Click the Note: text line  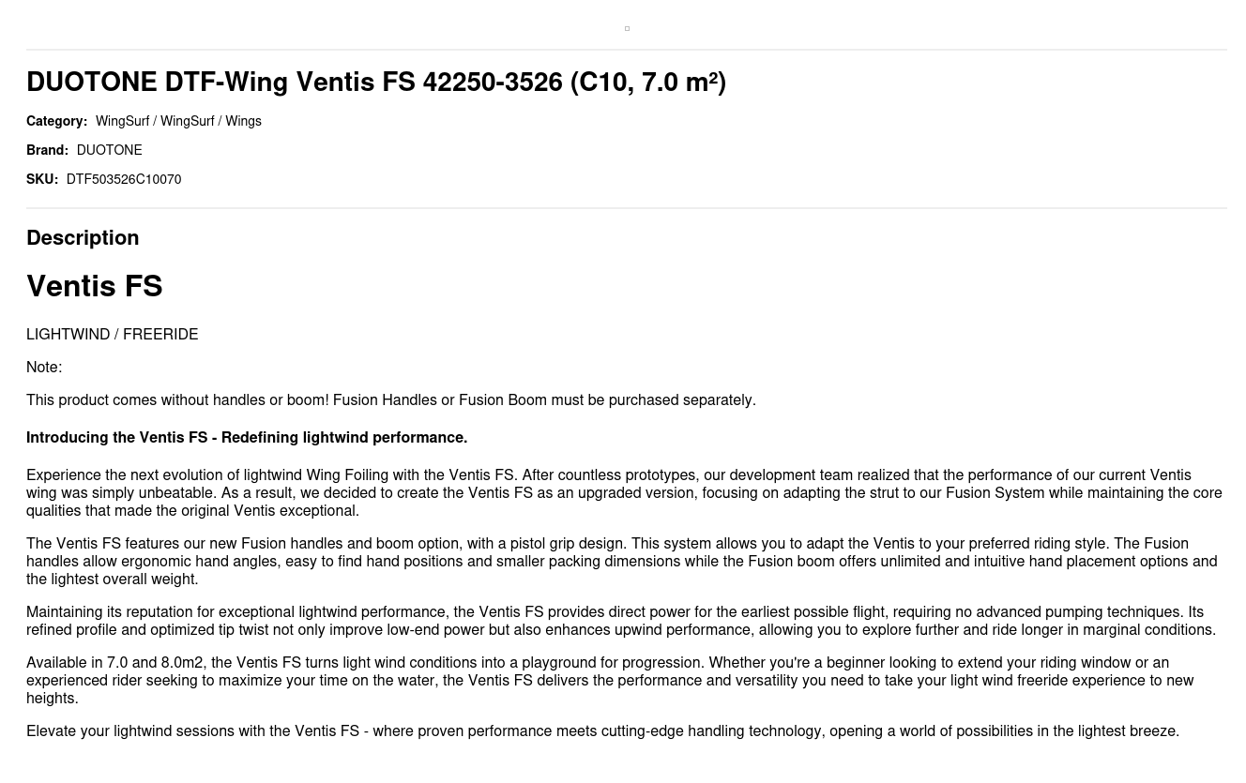(x=44, y=368)
